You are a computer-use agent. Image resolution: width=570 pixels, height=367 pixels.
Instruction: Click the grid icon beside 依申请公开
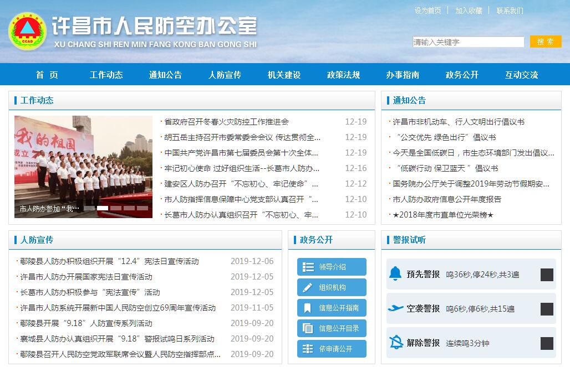tap(308, 349)
